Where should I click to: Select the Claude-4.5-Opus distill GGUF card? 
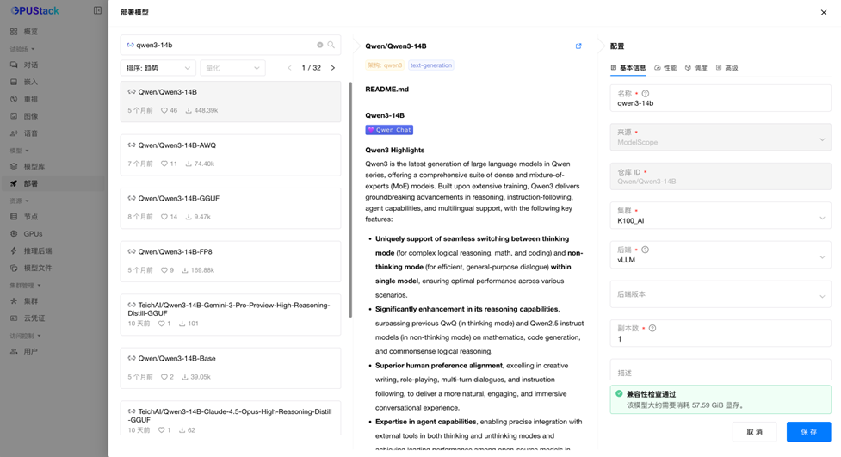click(231, 418)
